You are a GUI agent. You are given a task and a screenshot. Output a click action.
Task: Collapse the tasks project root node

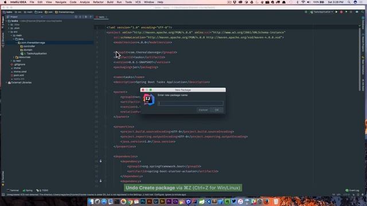(x=6, y=21)
